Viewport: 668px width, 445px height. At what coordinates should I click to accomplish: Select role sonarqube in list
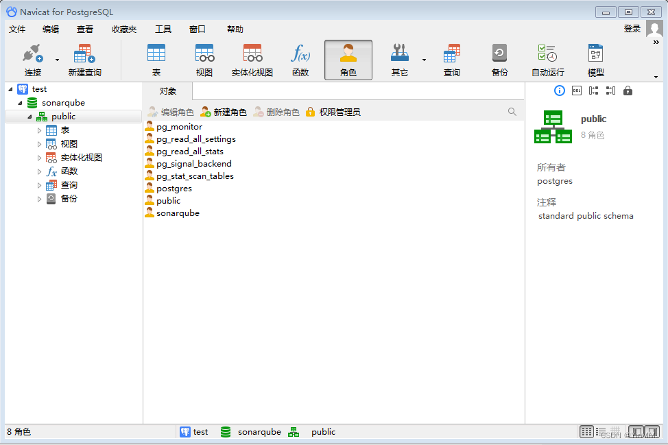[x=178, y=213]
